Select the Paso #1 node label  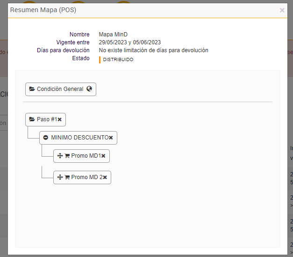click(47, 119)
